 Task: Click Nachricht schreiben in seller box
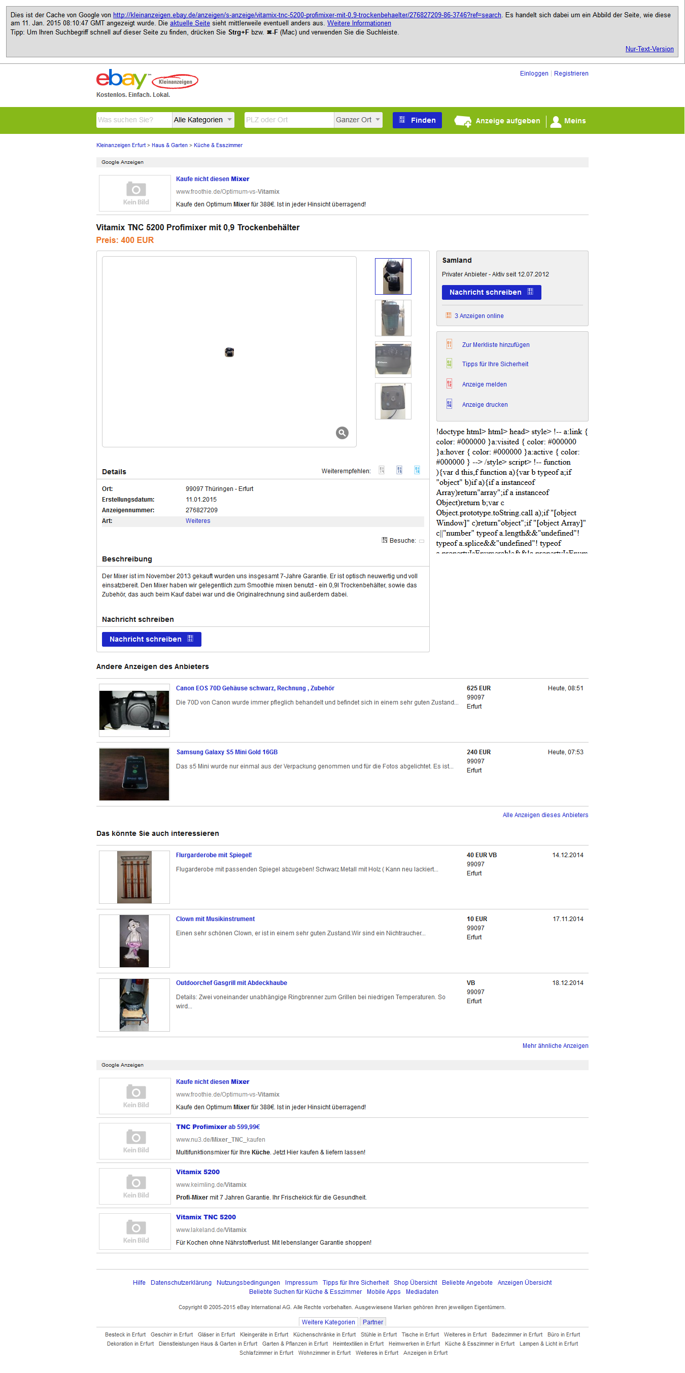[492, 292]
